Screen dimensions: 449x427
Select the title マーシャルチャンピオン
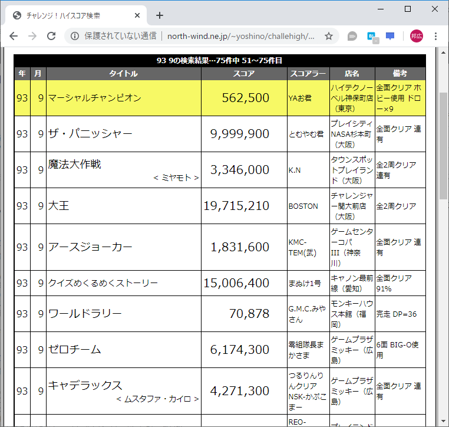click(95, 98)
